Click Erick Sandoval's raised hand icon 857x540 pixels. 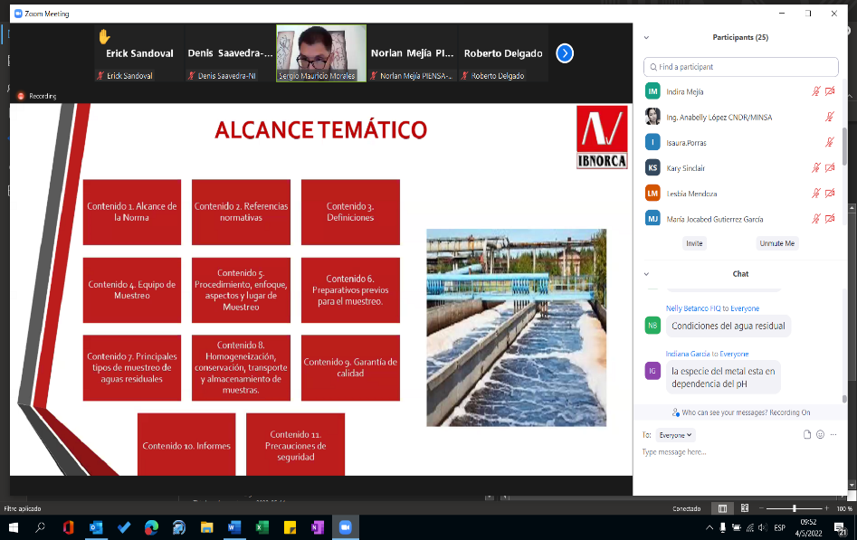(104, 36)
